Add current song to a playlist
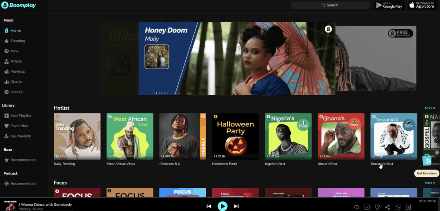This screenshot has height=211, width=440. tap(408, 207)
